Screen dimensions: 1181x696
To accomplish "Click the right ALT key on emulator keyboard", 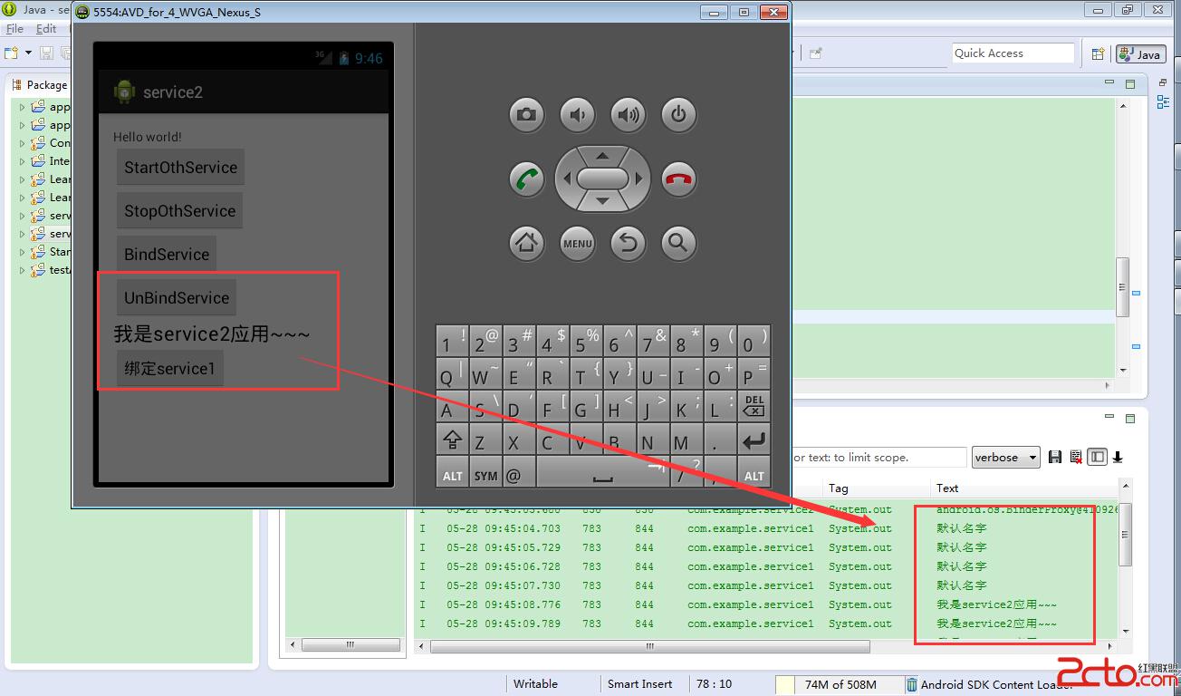I will 754,474.
